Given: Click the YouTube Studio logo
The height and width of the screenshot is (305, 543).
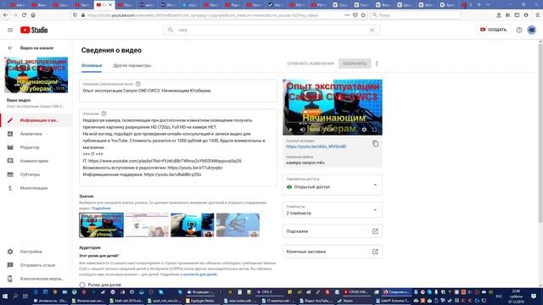Looking at the screenshot, I should tap(34, 30).
